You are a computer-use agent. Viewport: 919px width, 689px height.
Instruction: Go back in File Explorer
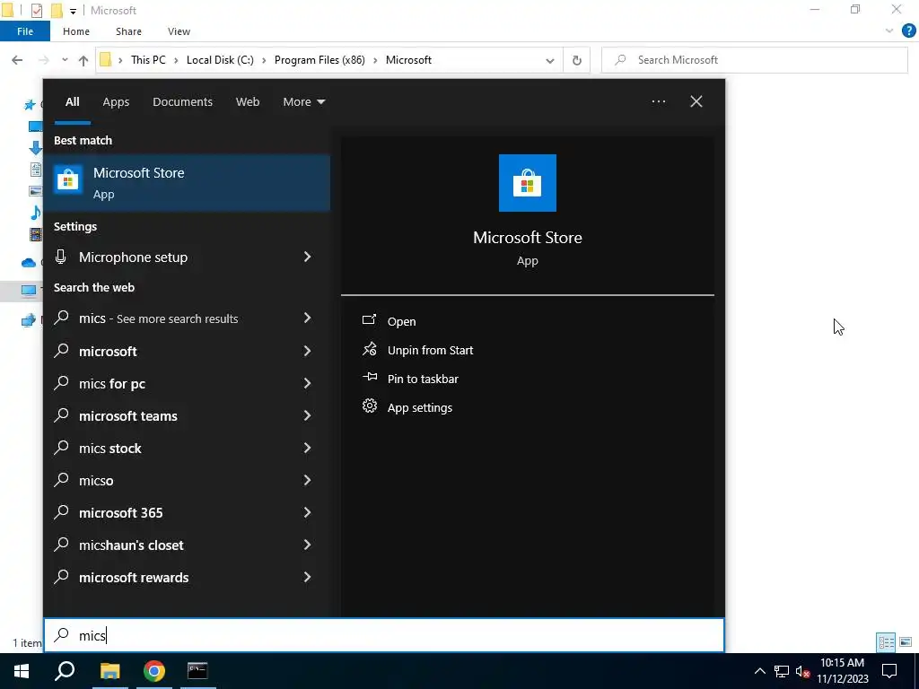(x=17, y=60)
